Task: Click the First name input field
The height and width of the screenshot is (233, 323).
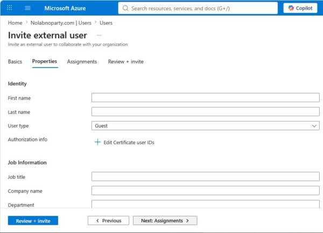Action: point(206,97)
